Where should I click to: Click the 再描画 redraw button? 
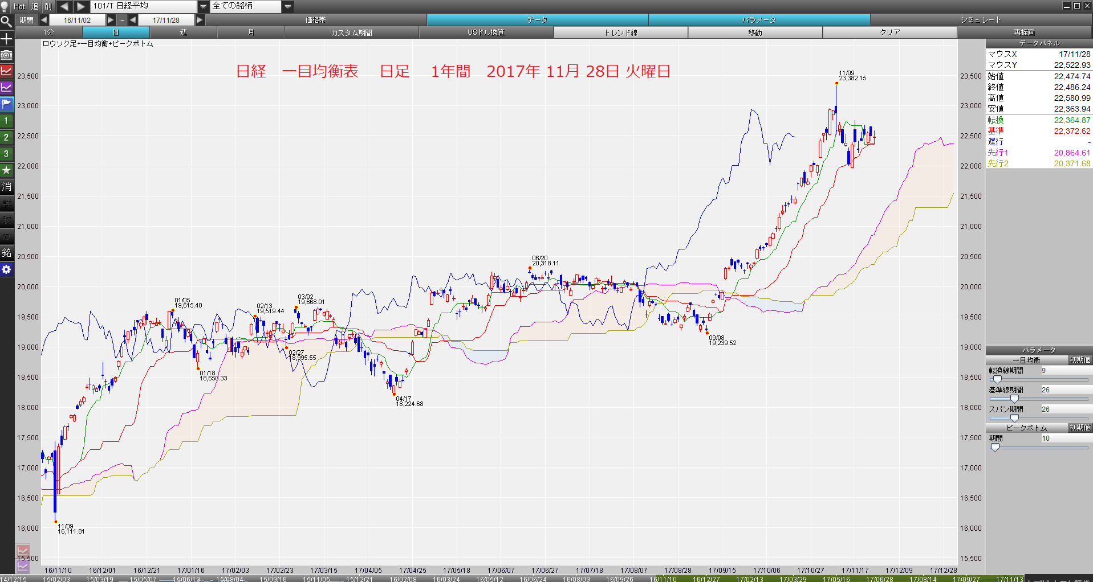point(1025,32)
